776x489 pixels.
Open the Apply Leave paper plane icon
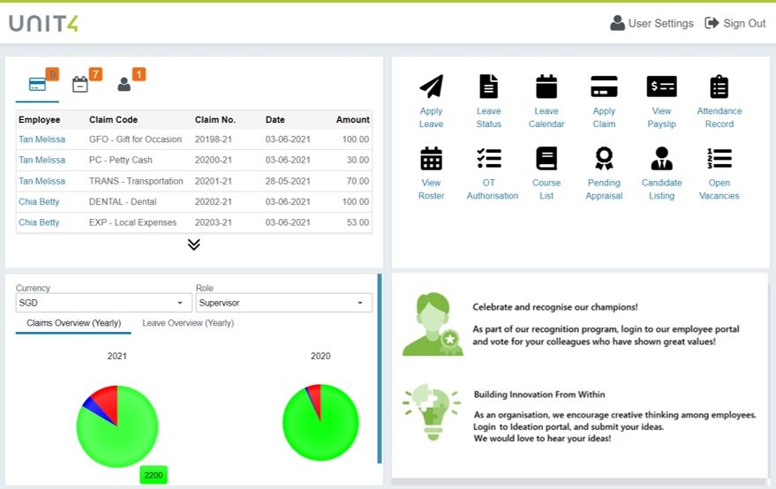tap(431, 87)
